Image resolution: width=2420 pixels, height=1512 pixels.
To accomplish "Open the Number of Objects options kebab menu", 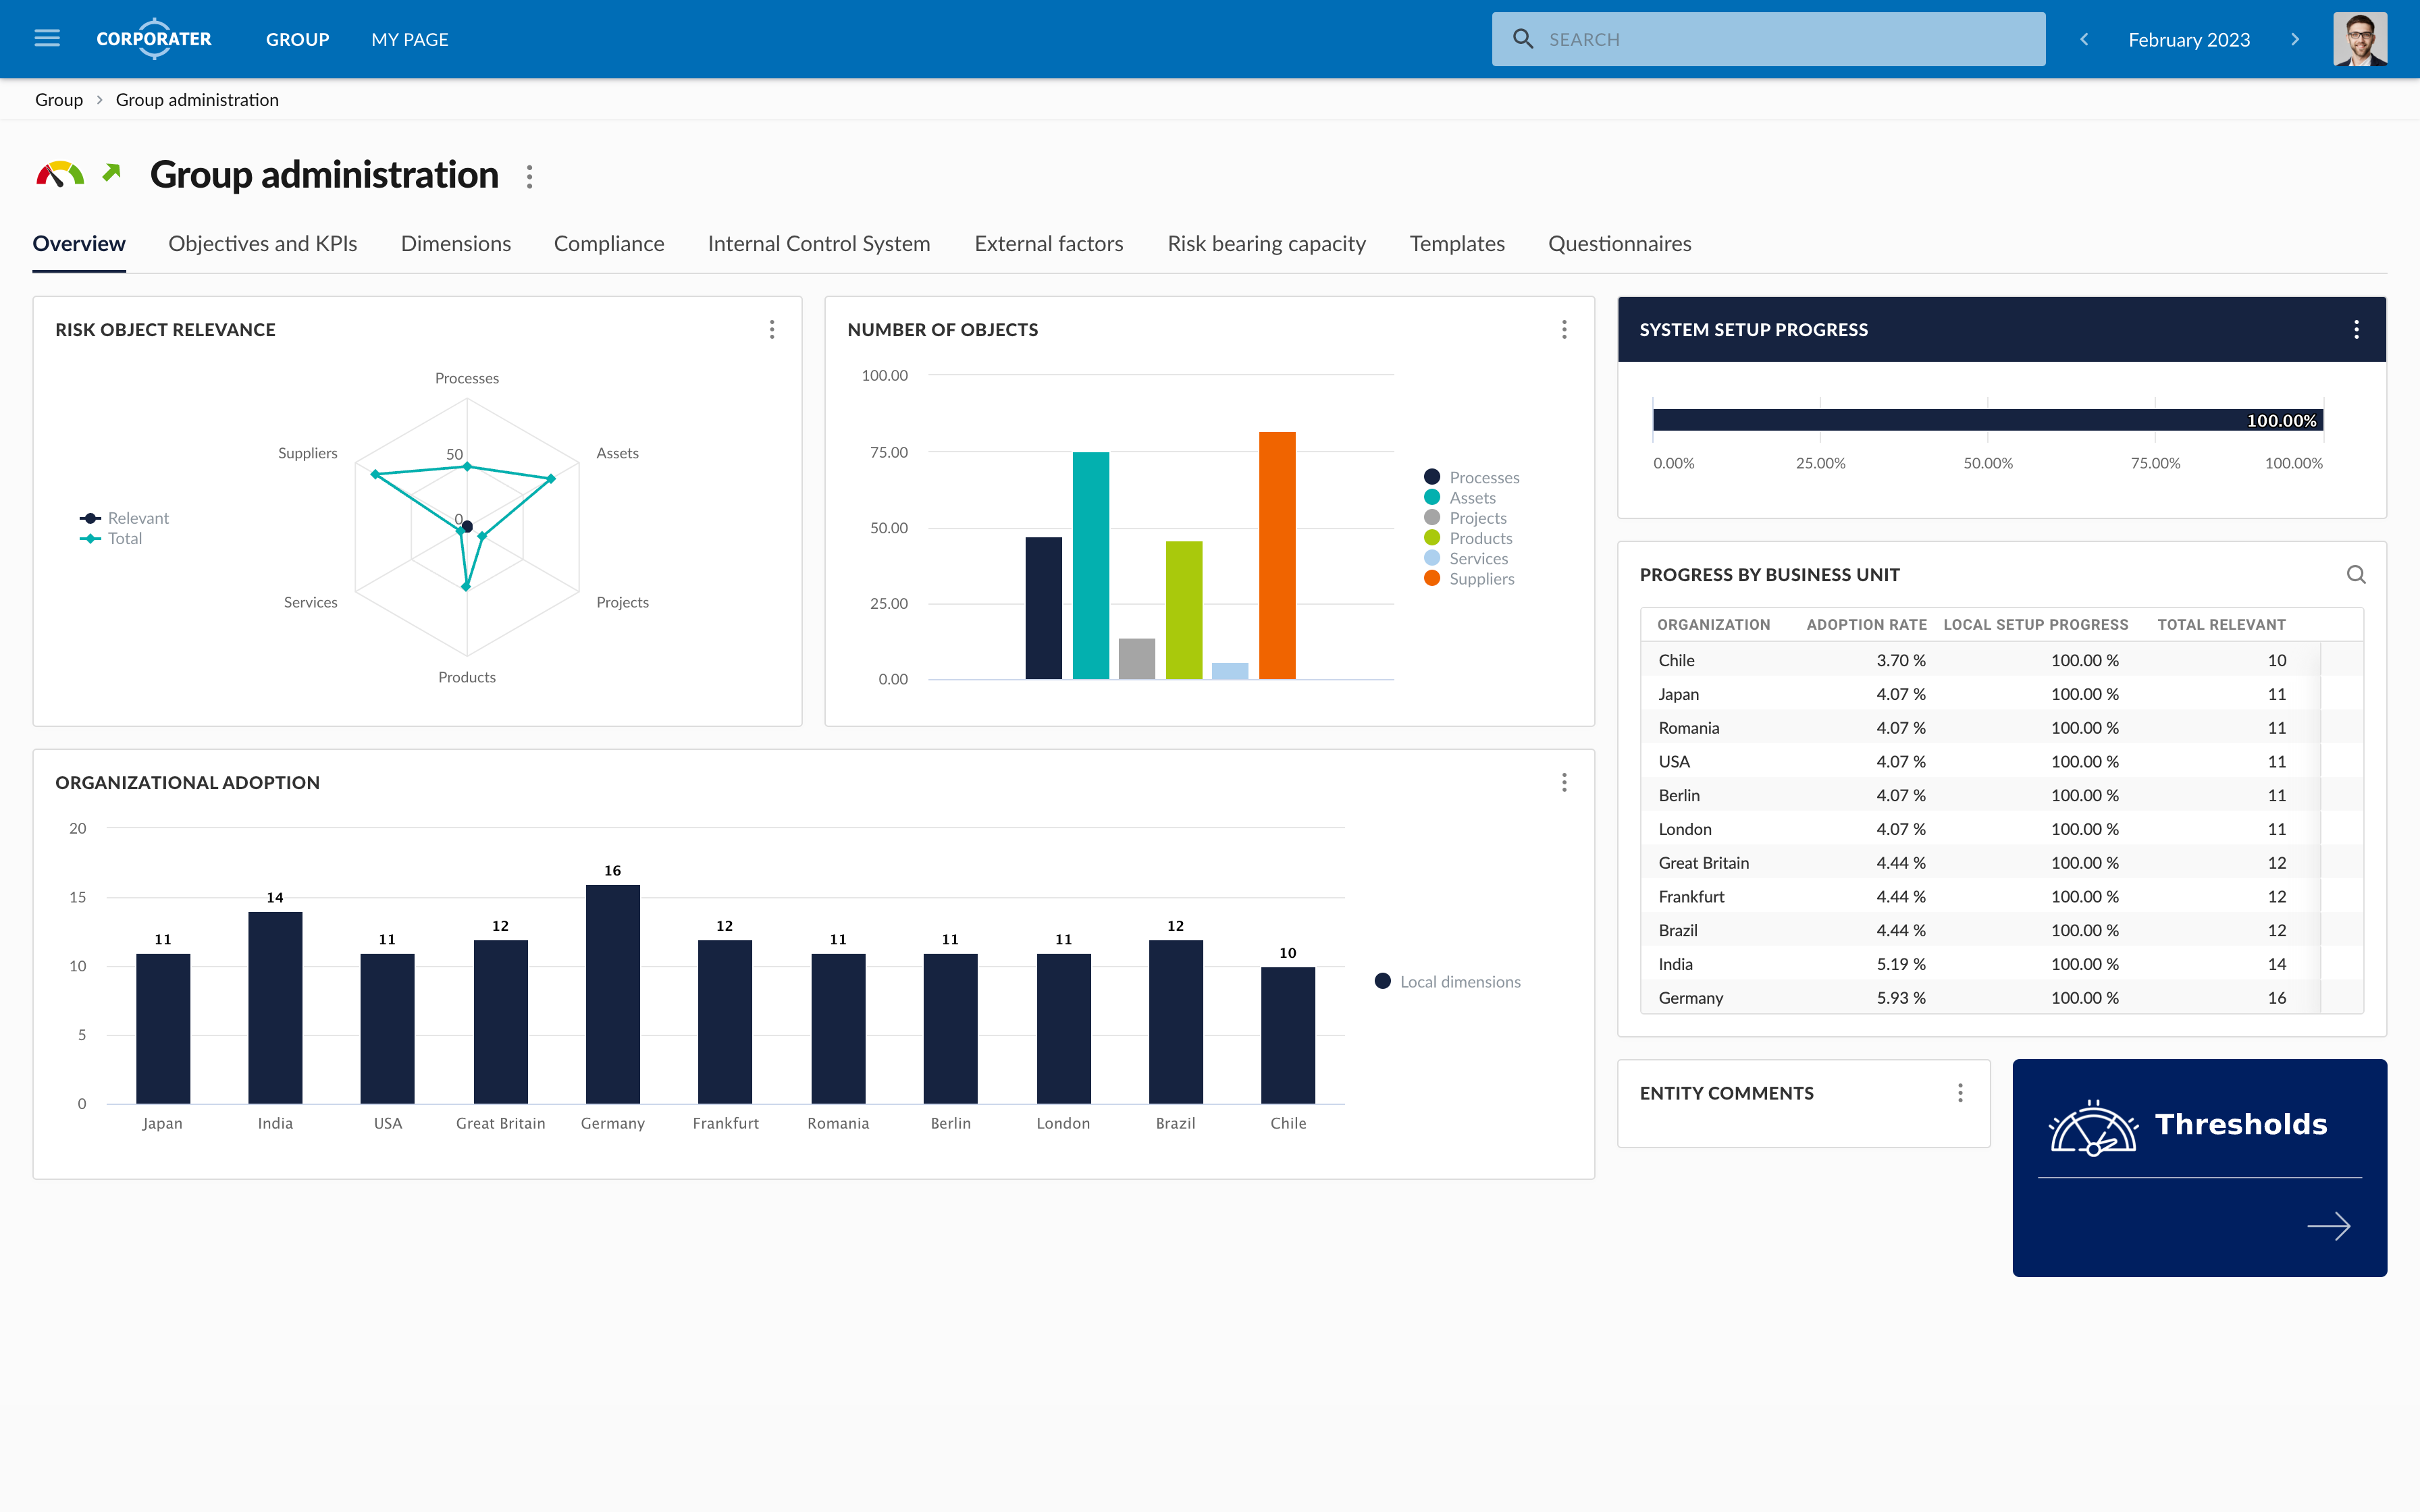I will 1564,329.
